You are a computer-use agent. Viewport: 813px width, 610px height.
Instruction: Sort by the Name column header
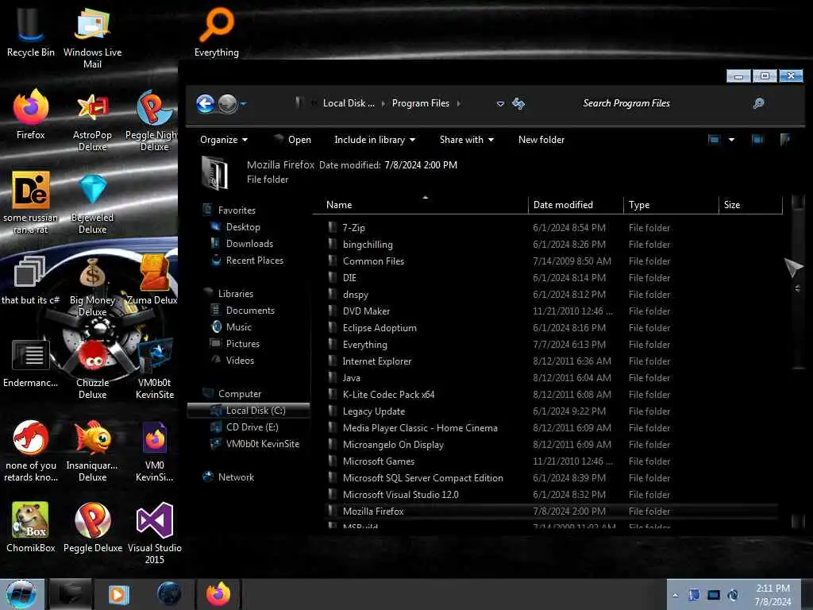point(422,205)
